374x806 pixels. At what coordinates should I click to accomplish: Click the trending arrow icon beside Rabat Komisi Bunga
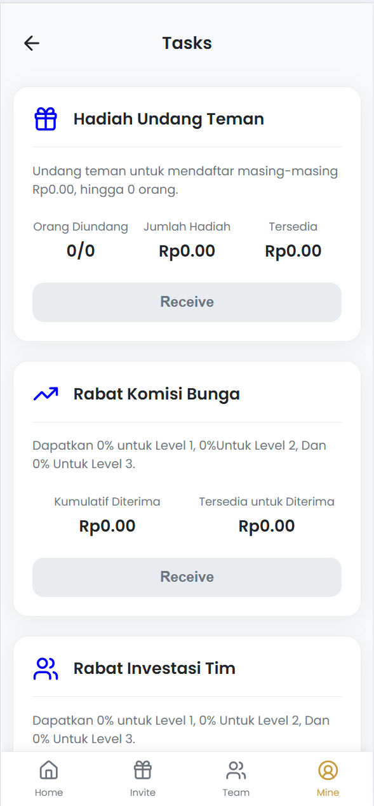46,394
